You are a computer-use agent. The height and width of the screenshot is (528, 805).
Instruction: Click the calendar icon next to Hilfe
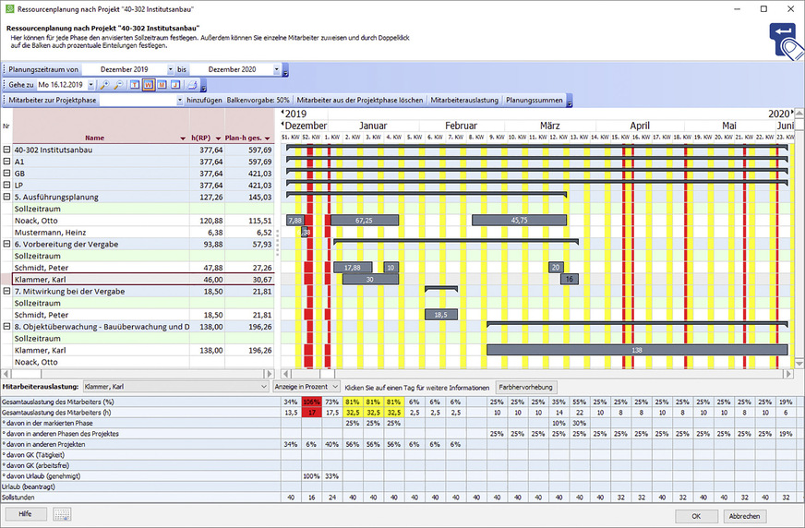(x=61, y=515)
